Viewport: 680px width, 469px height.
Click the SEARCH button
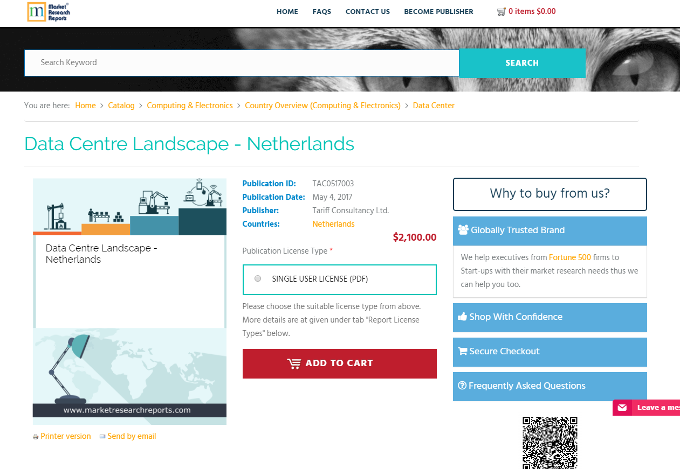(522, 63)
